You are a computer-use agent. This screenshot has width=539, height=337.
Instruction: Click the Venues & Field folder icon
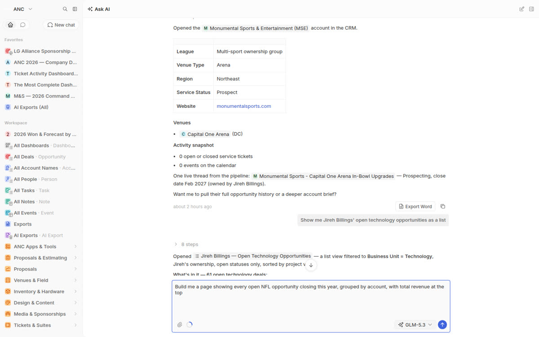pos(8,280)
